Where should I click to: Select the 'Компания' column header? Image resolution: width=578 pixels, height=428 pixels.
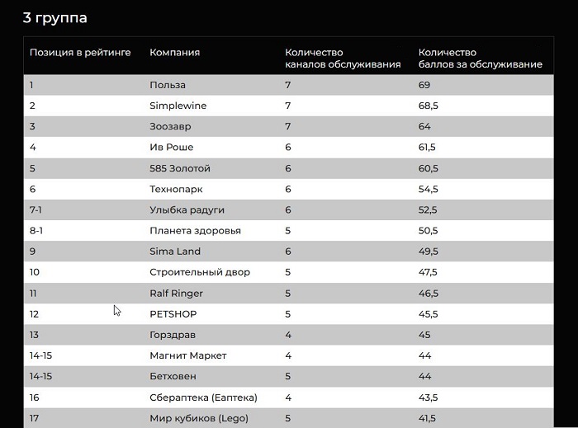[x=174, y=53]
